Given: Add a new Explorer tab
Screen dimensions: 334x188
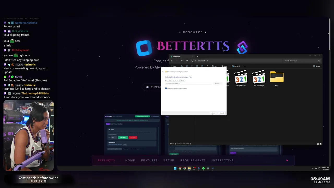Looking at the screenshot, I should [198, 56].
